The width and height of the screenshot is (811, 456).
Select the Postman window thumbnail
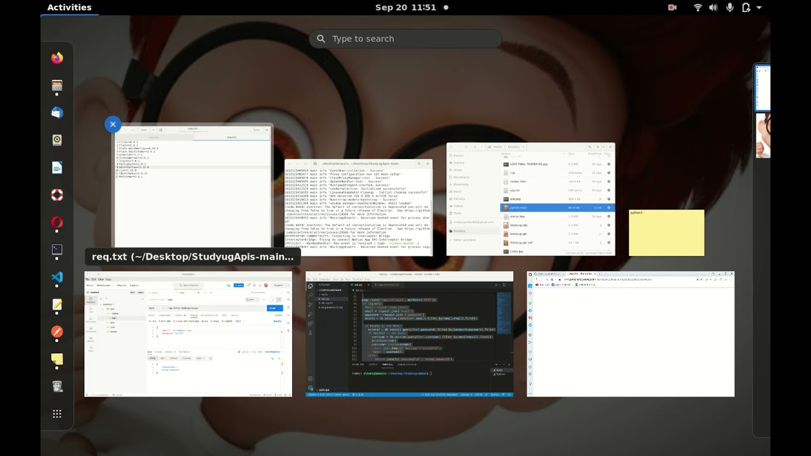click(x=188, y=334)
